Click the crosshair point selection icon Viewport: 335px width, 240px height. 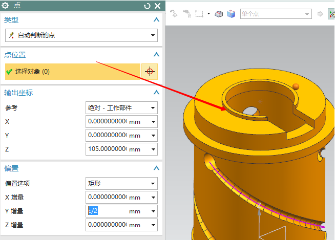tap(150, 71)
